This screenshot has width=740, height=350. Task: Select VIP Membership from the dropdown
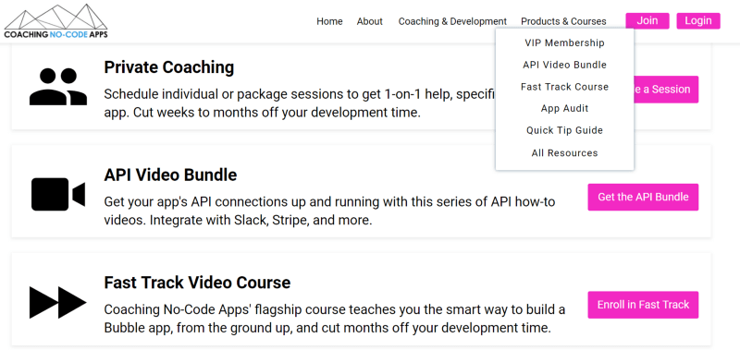coord(564,42)
